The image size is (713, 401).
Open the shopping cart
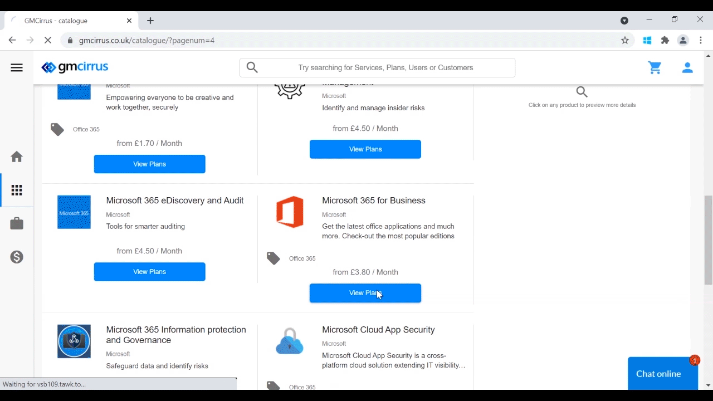tap(655, 68)
